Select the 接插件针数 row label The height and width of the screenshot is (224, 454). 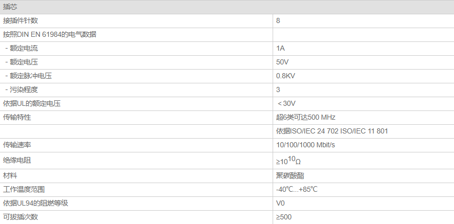click(20, 21)
